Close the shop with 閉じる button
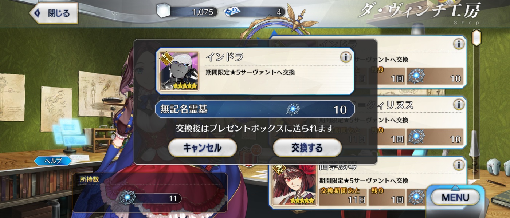The width and height of the screenshot is (510, 218). 54,13
